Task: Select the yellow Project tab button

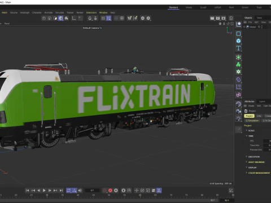Action: (249, 116)
